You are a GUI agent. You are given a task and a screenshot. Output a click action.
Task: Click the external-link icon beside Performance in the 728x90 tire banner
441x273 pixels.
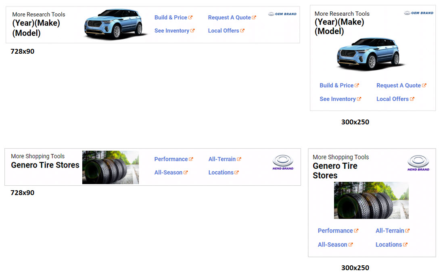coord(191,159)
